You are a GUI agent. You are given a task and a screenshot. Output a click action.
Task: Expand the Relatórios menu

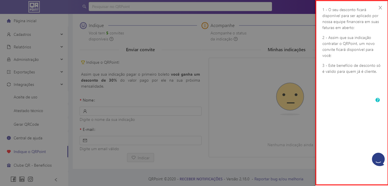pos(34,47)
